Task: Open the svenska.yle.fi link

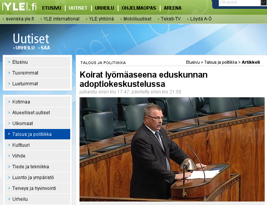Action: (20, 19)
